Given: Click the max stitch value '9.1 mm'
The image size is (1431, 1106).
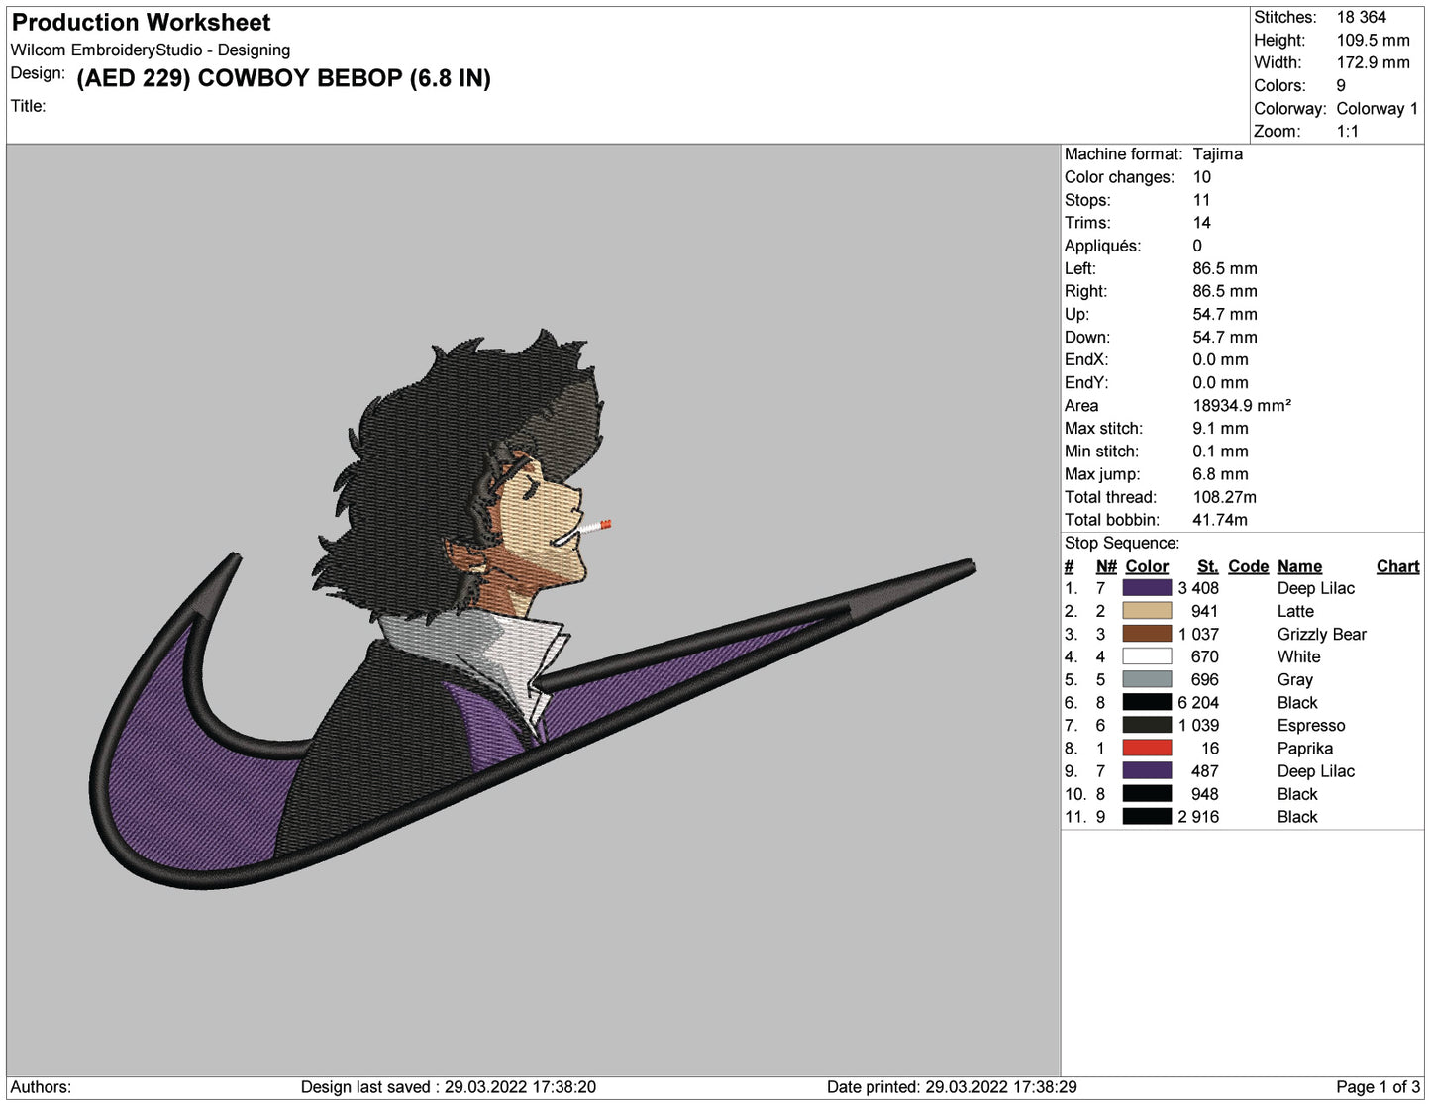Looking at the screenshot, I should tap(1220, 428).
